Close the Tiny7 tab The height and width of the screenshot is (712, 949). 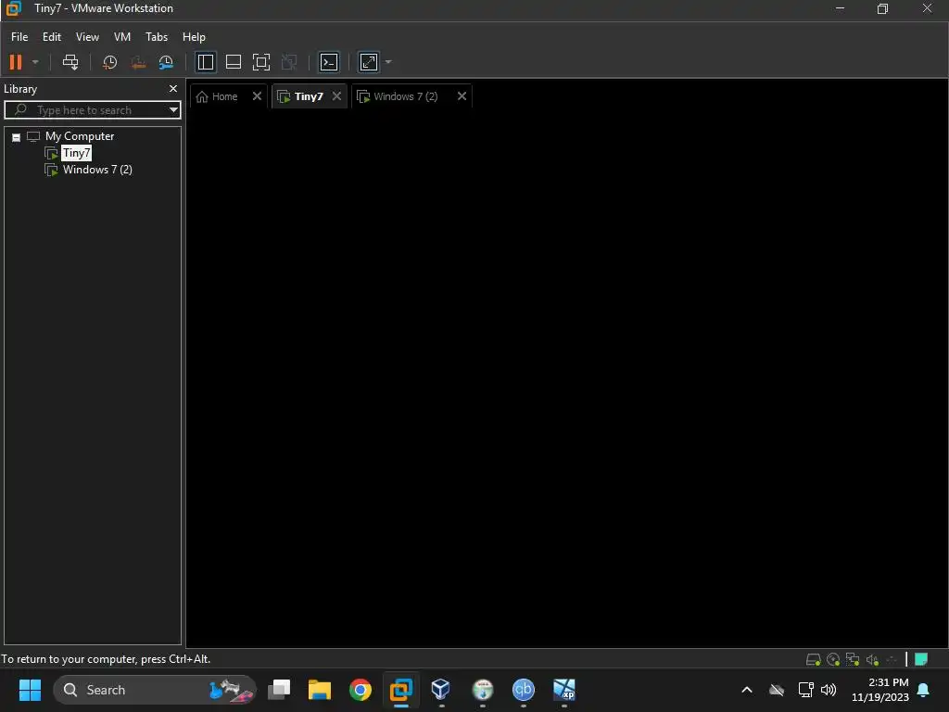click(x=336, y=96)
